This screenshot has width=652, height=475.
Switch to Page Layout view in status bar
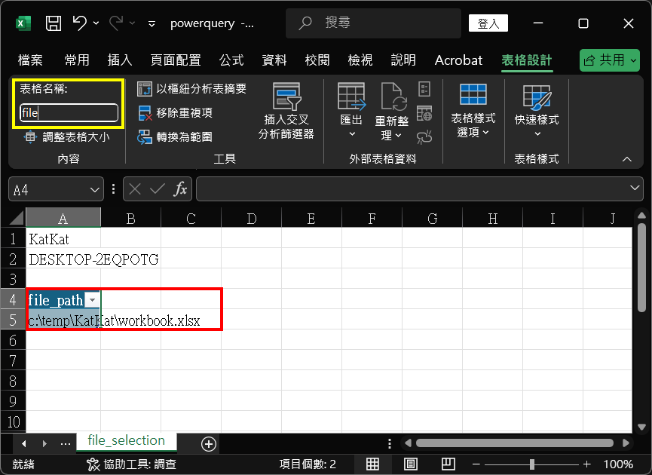click(411, 464)
